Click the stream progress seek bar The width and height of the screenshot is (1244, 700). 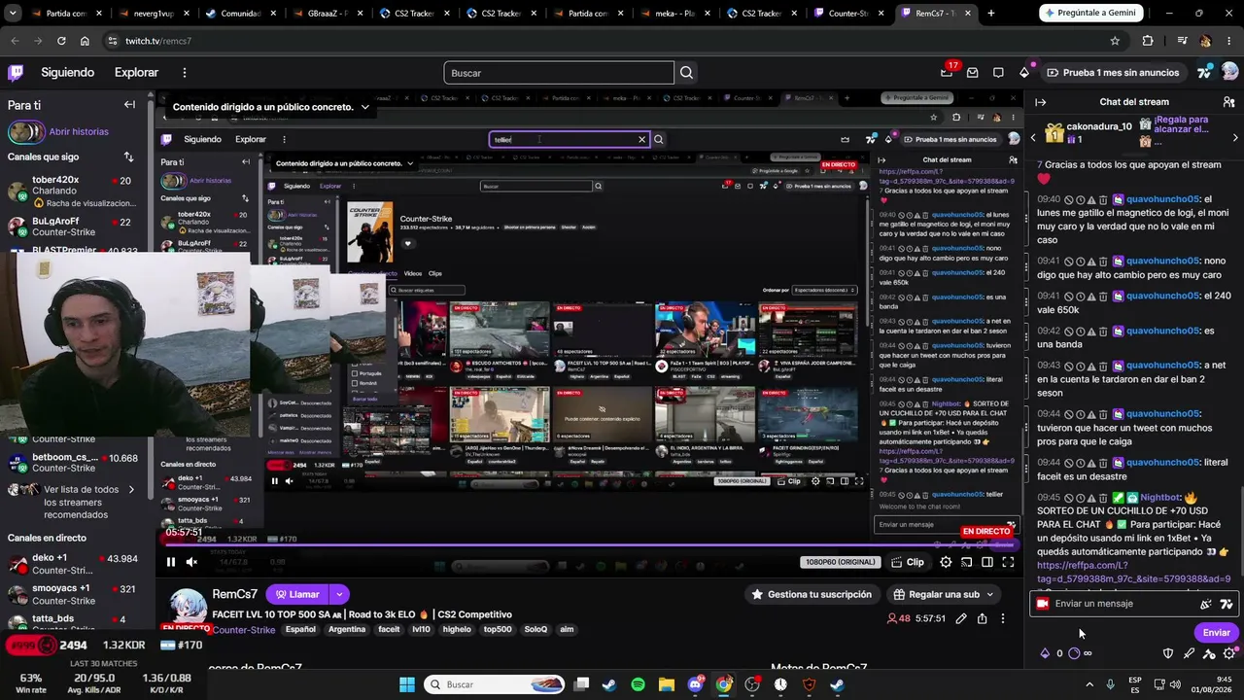pos(589,544)
